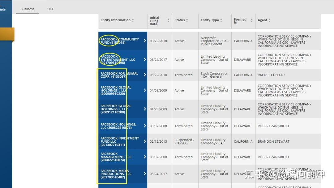Open FACEBOOK ENTERTAINMENT, LLC entity
The image size is (334, 188).
click(x=118, y=59)
